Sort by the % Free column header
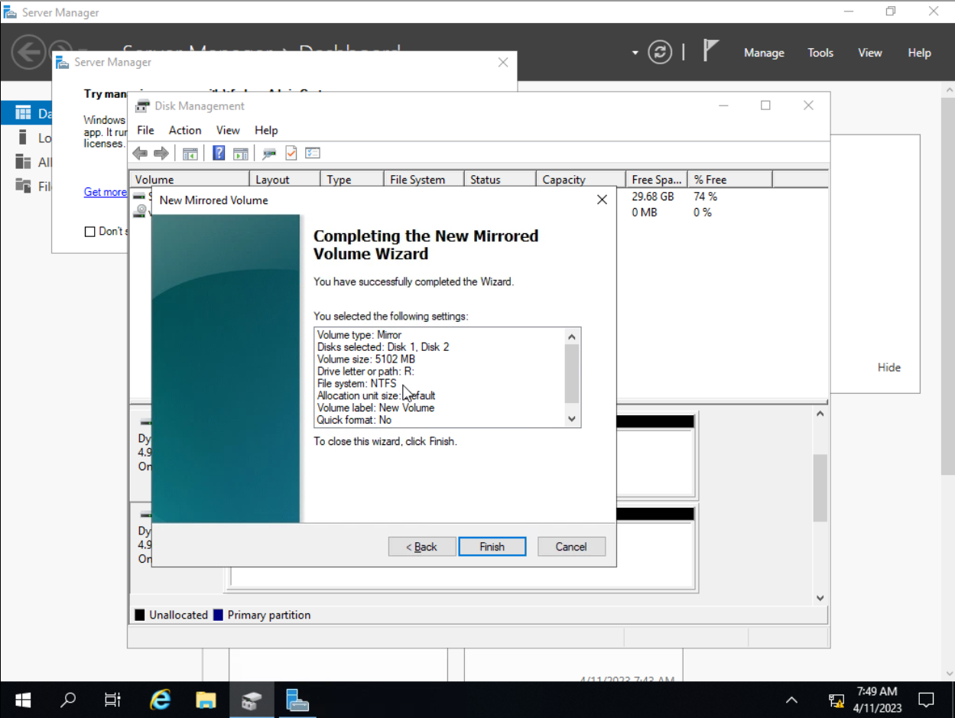 pyautogui.click(x=730, y=180)
